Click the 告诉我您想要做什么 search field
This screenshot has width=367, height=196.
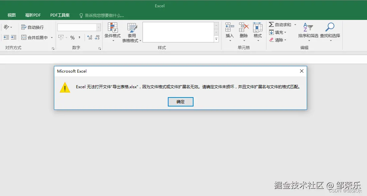pyautogui.click(x=103, y=15)
